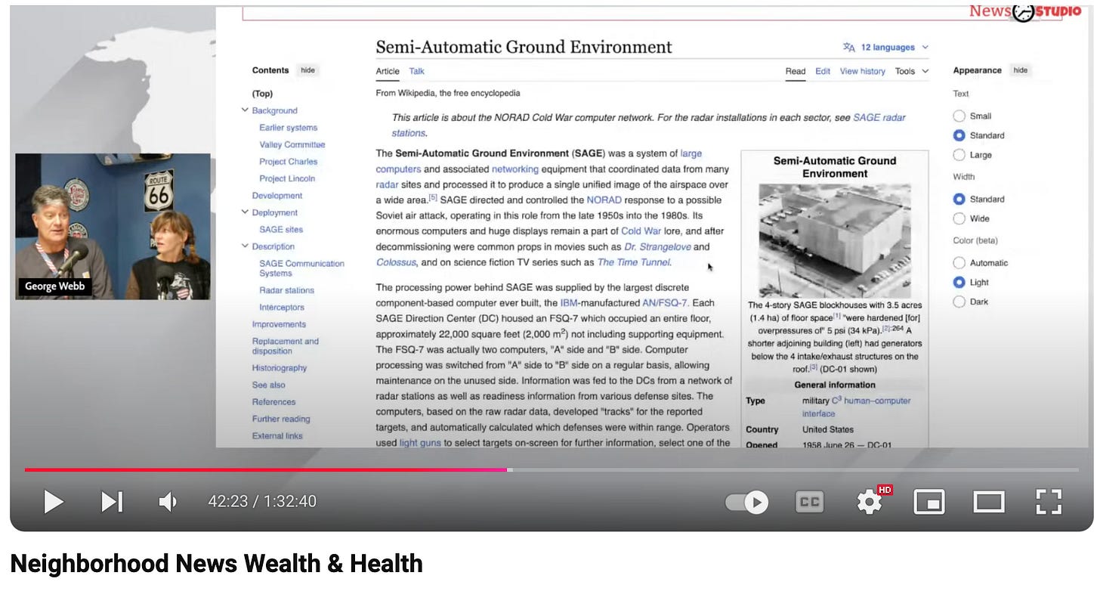The height and width of the screenshot is (591, 1100).
Task: Open the Dr. Strangelove link
Action: [x=657, y=247]
